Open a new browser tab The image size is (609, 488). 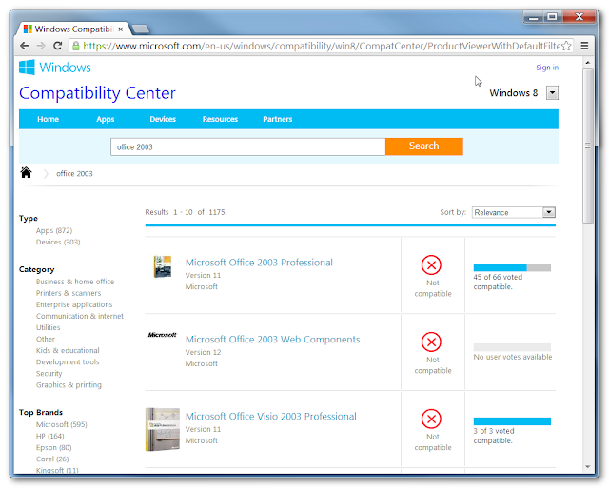pos(140,29)
